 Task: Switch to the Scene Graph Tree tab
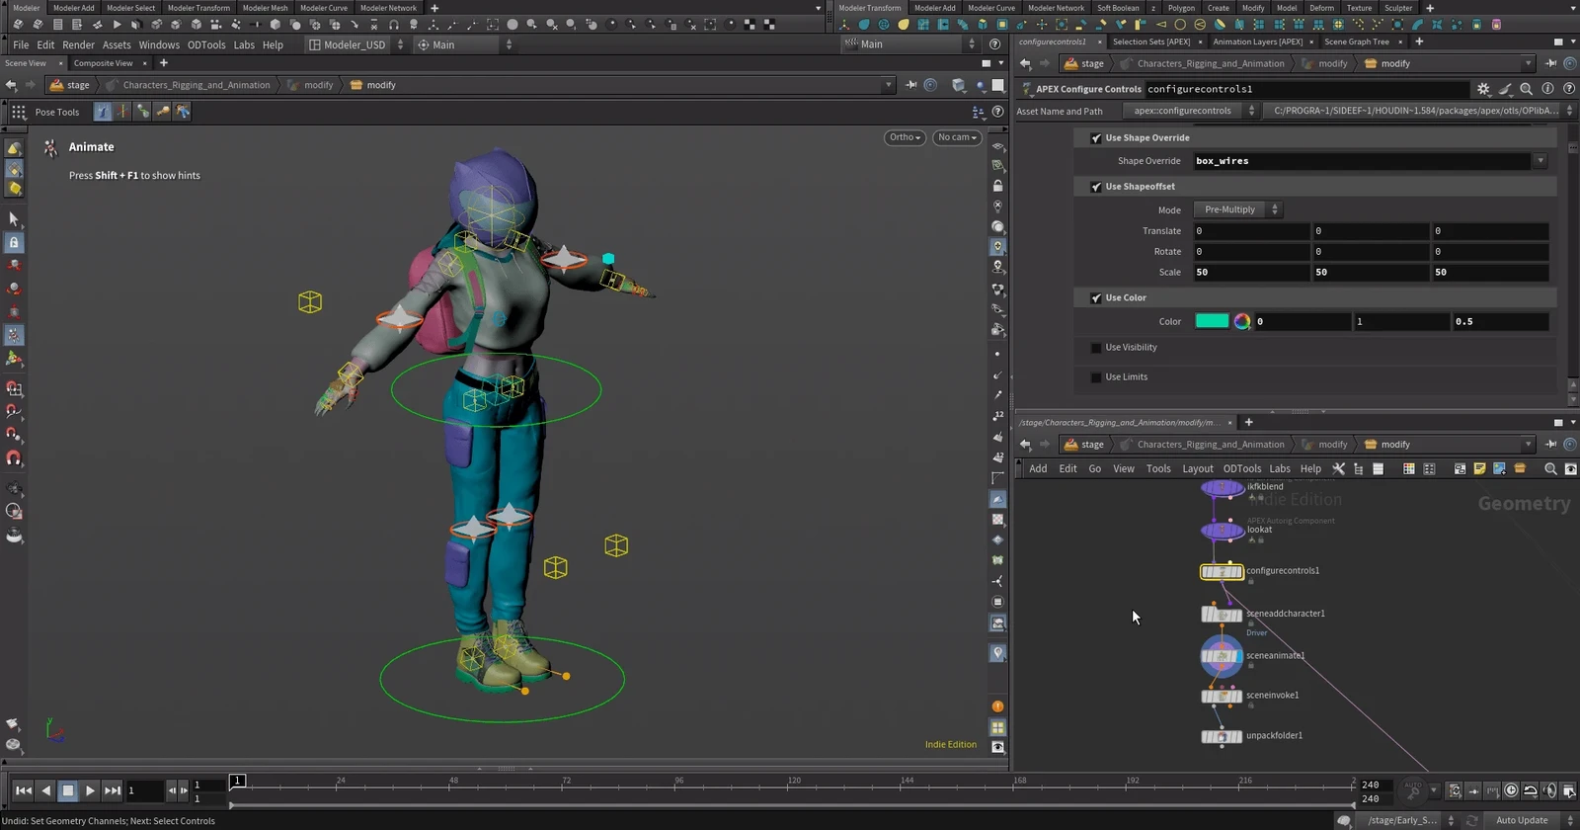point(1357,41)
